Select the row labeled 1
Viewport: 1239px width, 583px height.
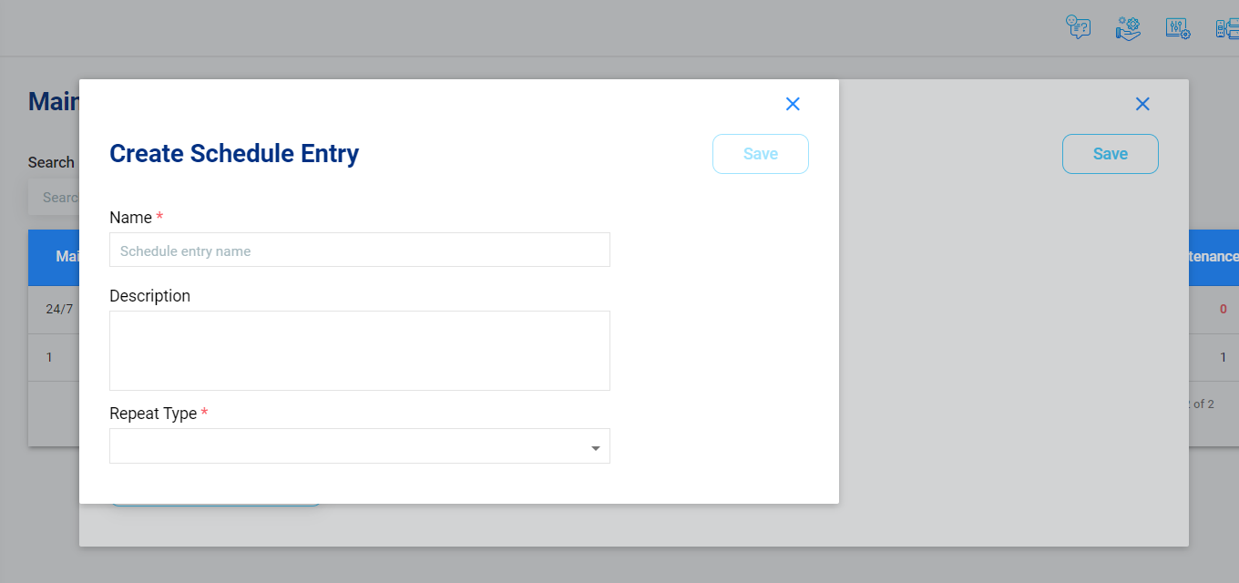pos(54,357)
